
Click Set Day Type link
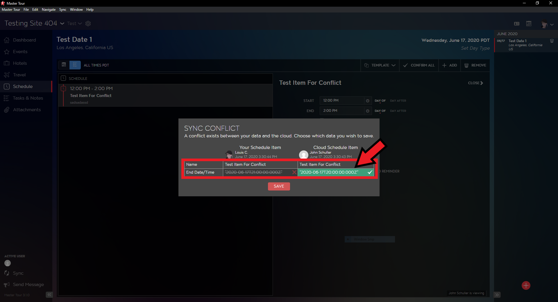pyautogui.click(x=475, y=48)
